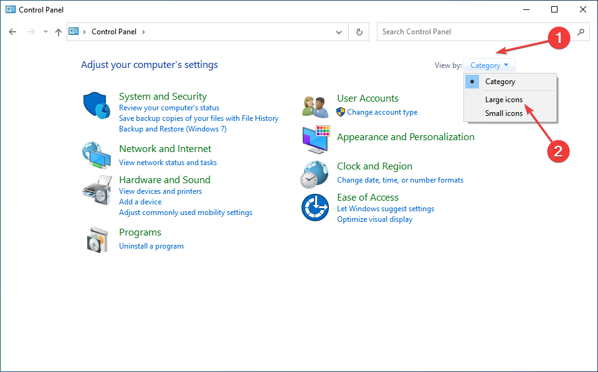
Task: Open Save backup copies with File History
Action: (x=199, y=118)
